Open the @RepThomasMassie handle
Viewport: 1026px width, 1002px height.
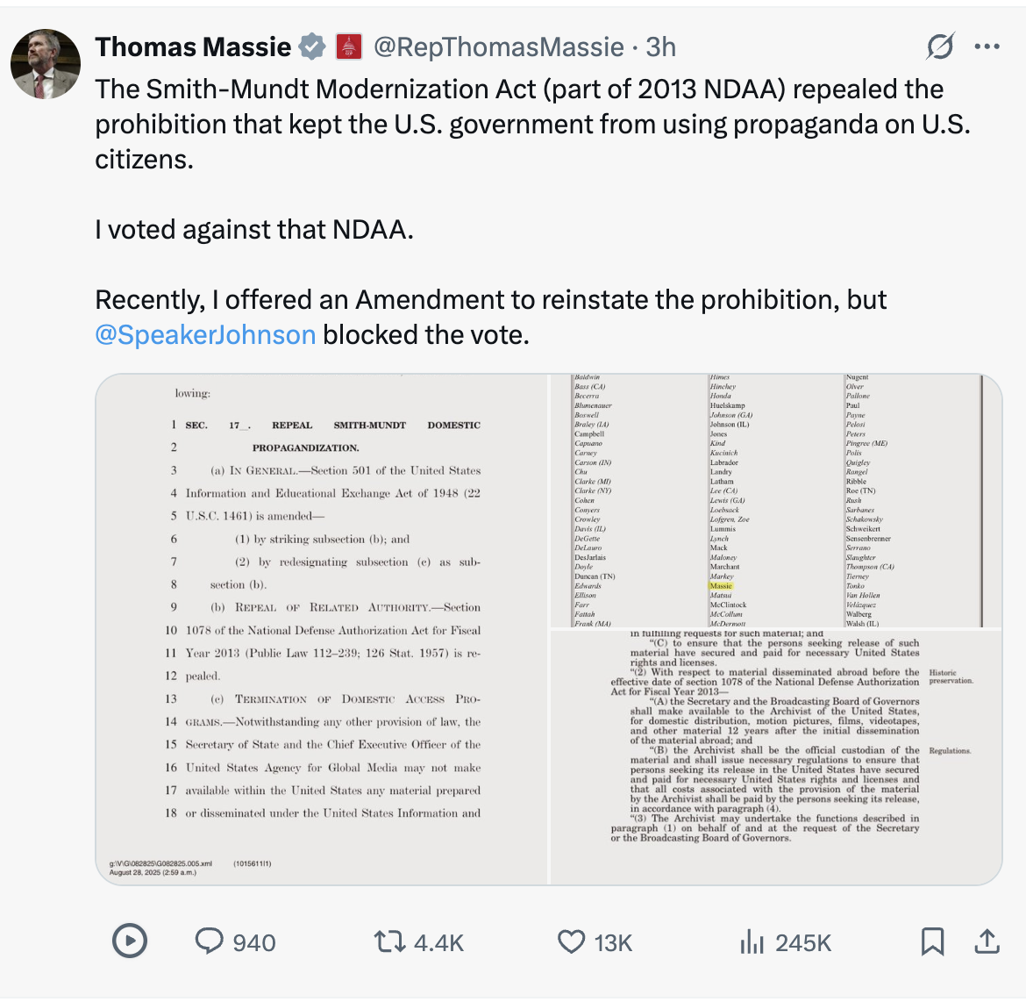click(x=498, y=47)
